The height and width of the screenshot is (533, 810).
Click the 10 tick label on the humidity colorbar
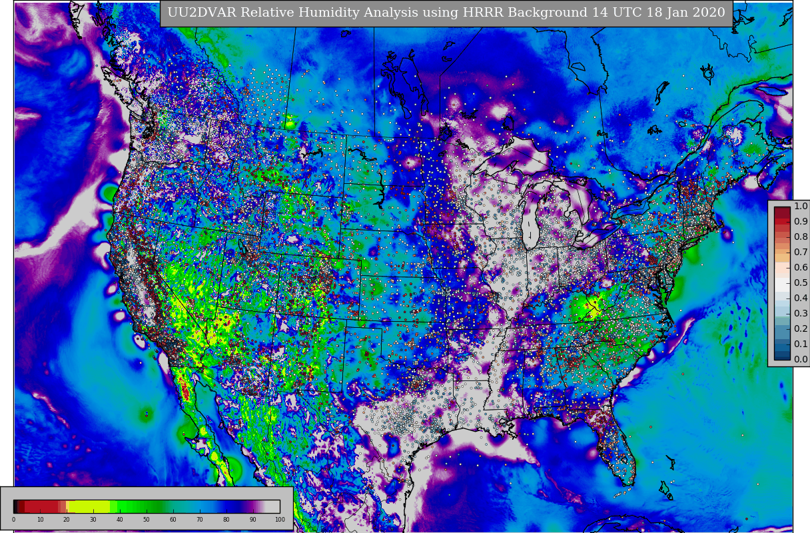pos(40,520)
